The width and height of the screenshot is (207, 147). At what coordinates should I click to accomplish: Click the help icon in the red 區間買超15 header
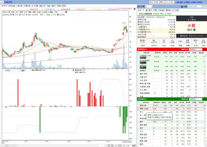(x=180, y=49)
